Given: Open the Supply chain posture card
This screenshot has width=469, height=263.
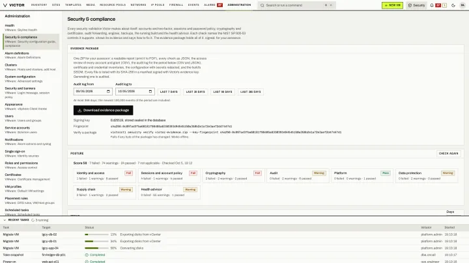Looking at the screenshot, I should click(105, 192).
